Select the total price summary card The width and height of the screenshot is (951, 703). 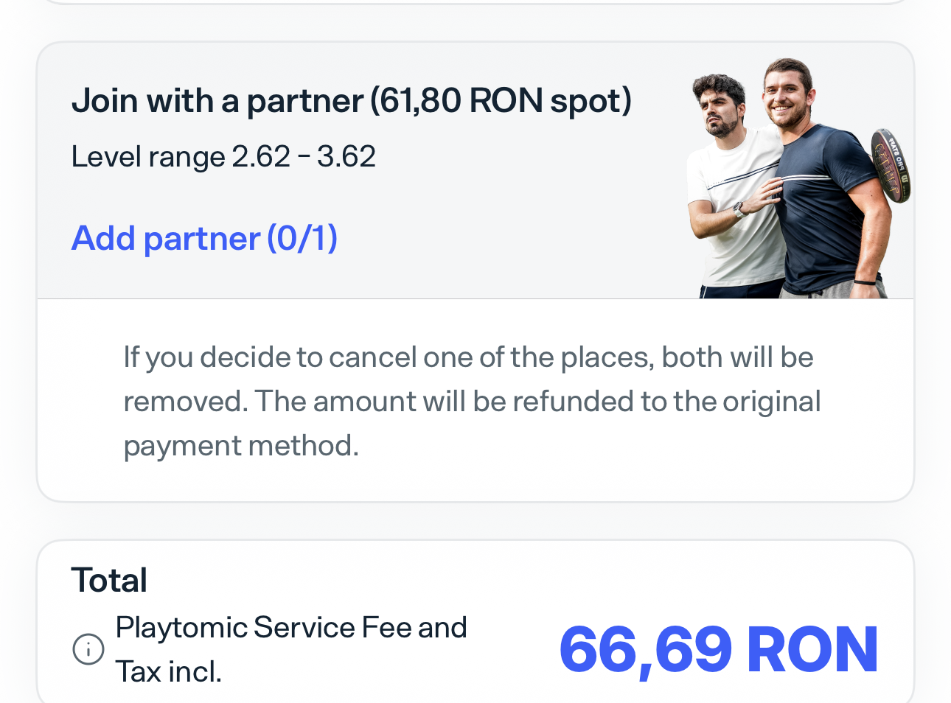pos(475,623)
